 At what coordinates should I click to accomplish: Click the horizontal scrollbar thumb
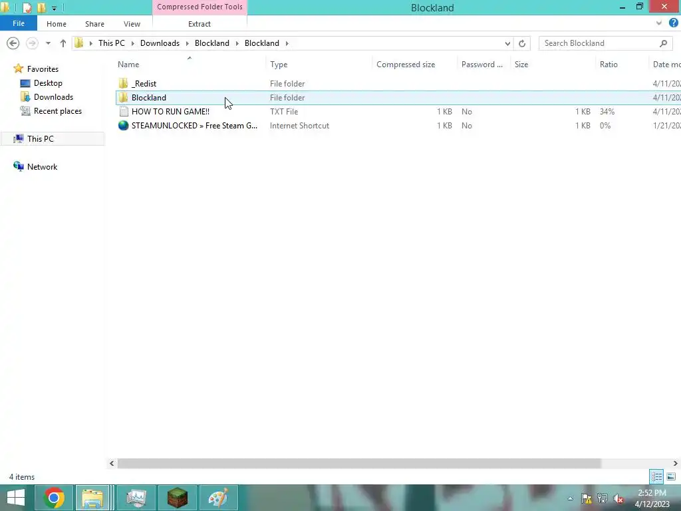click(358, 464)
